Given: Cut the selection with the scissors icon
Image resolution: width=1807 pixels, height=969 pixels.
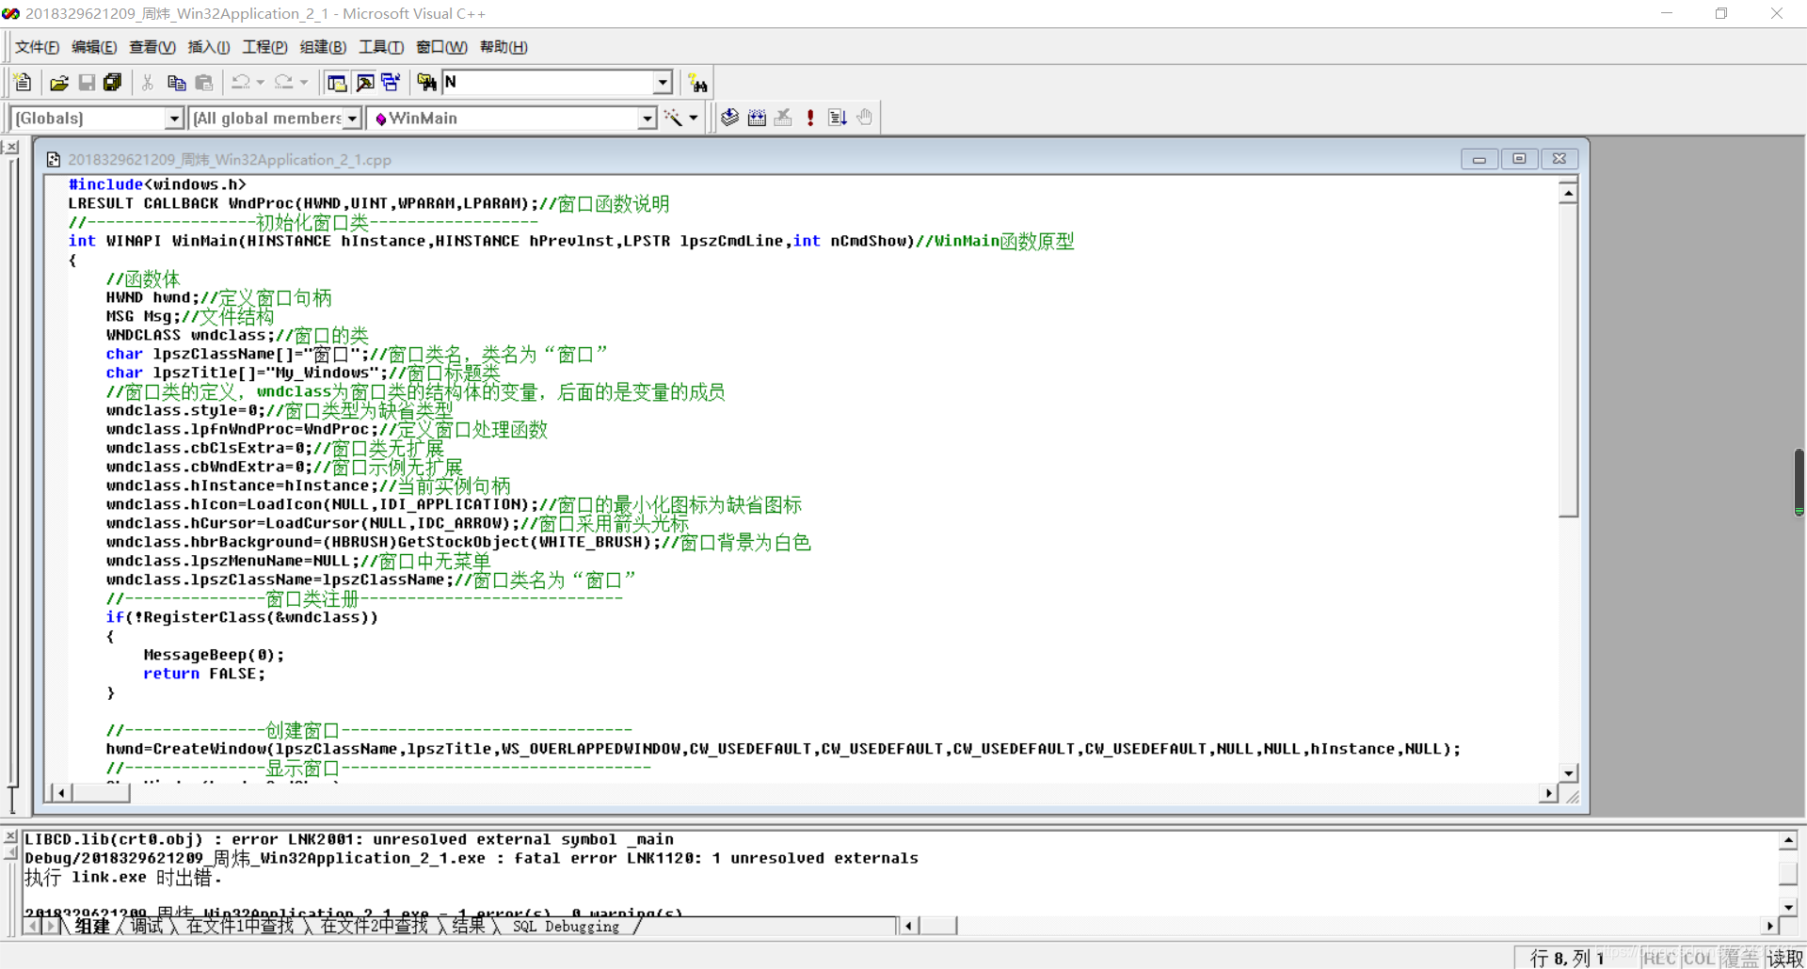Looking at the screenshot, I should click(x=148, y=83).
